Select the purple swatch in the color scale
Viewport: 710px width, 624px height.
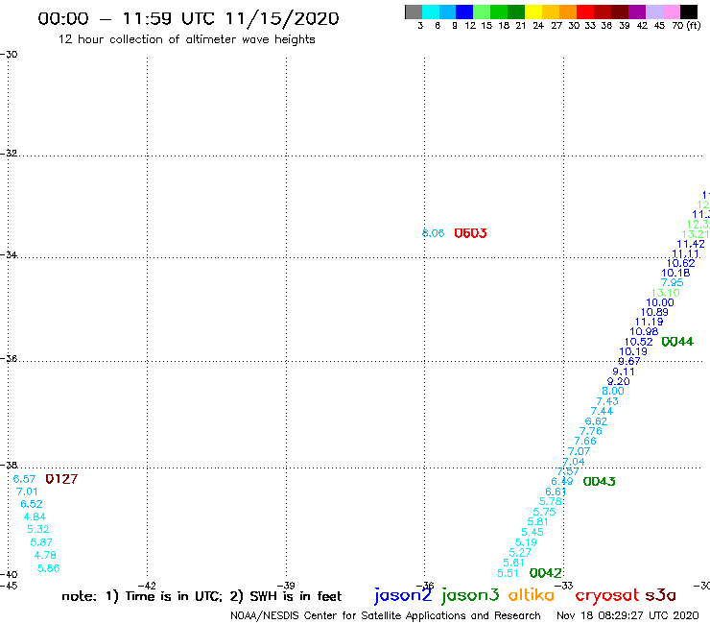(637, 12)
